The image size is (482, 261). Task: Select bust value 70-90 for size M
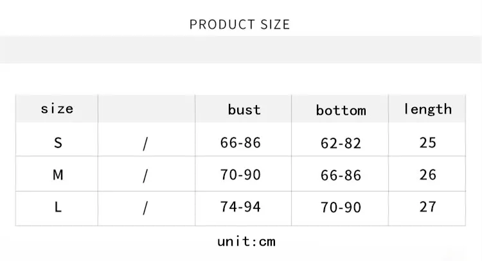[x=240, y=174]
